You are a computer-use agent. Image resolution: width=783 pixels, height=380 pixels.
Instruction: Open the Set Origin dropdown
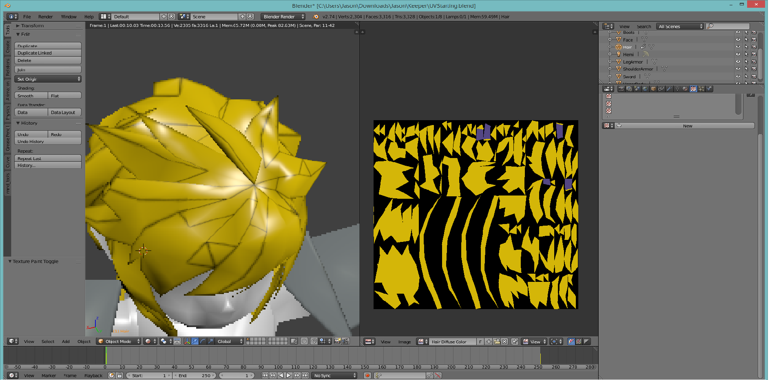point(48,79)
